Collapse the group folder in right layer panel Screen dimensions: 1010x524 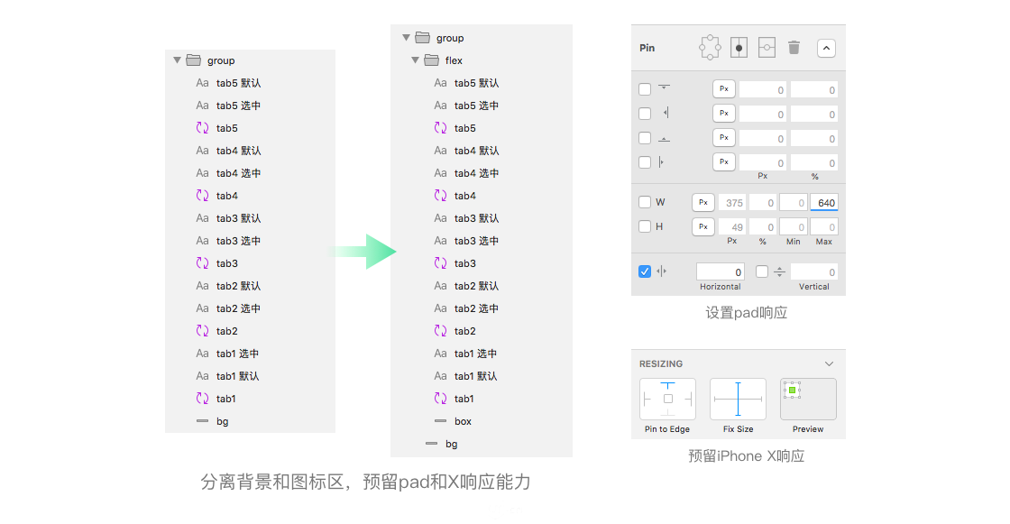tap(407, 37)
